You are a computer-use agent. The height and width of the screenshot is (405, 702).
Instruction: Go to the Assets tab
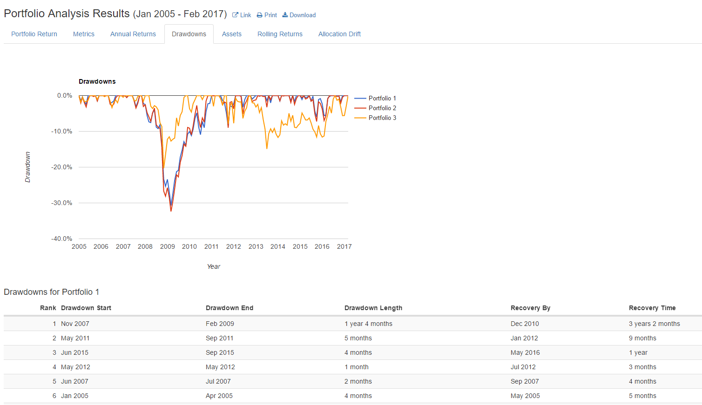click(232, 34)
